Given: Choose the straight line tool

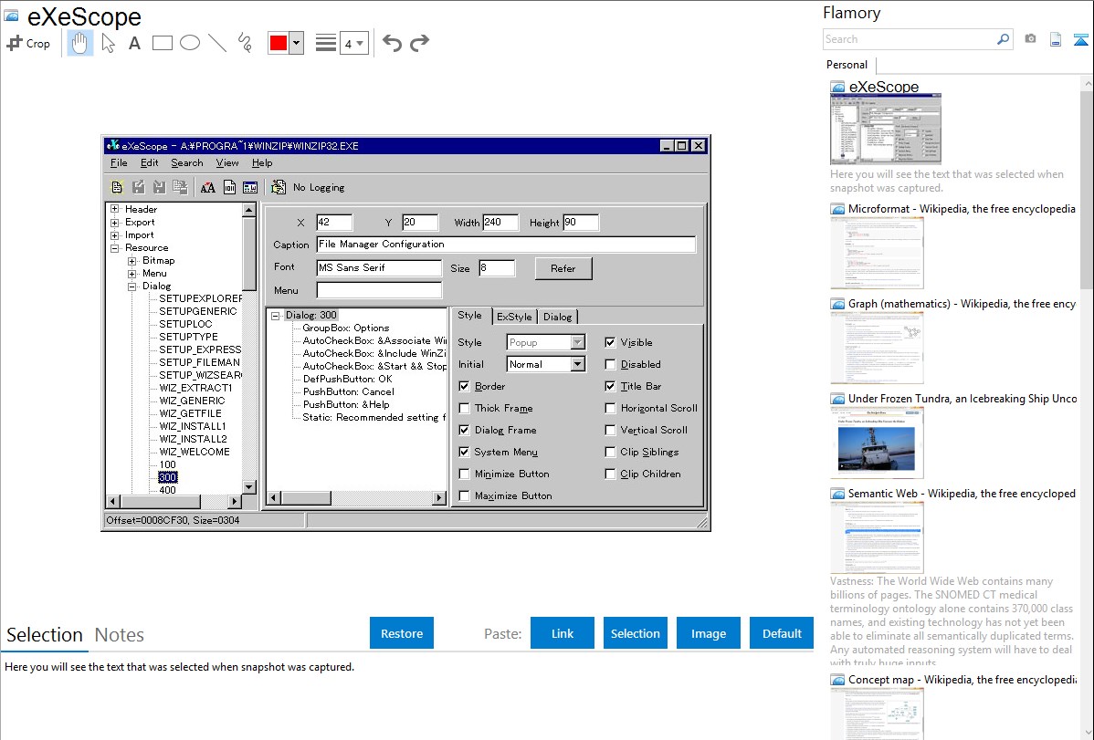Looking at the screenshot, I should (217, 43).
